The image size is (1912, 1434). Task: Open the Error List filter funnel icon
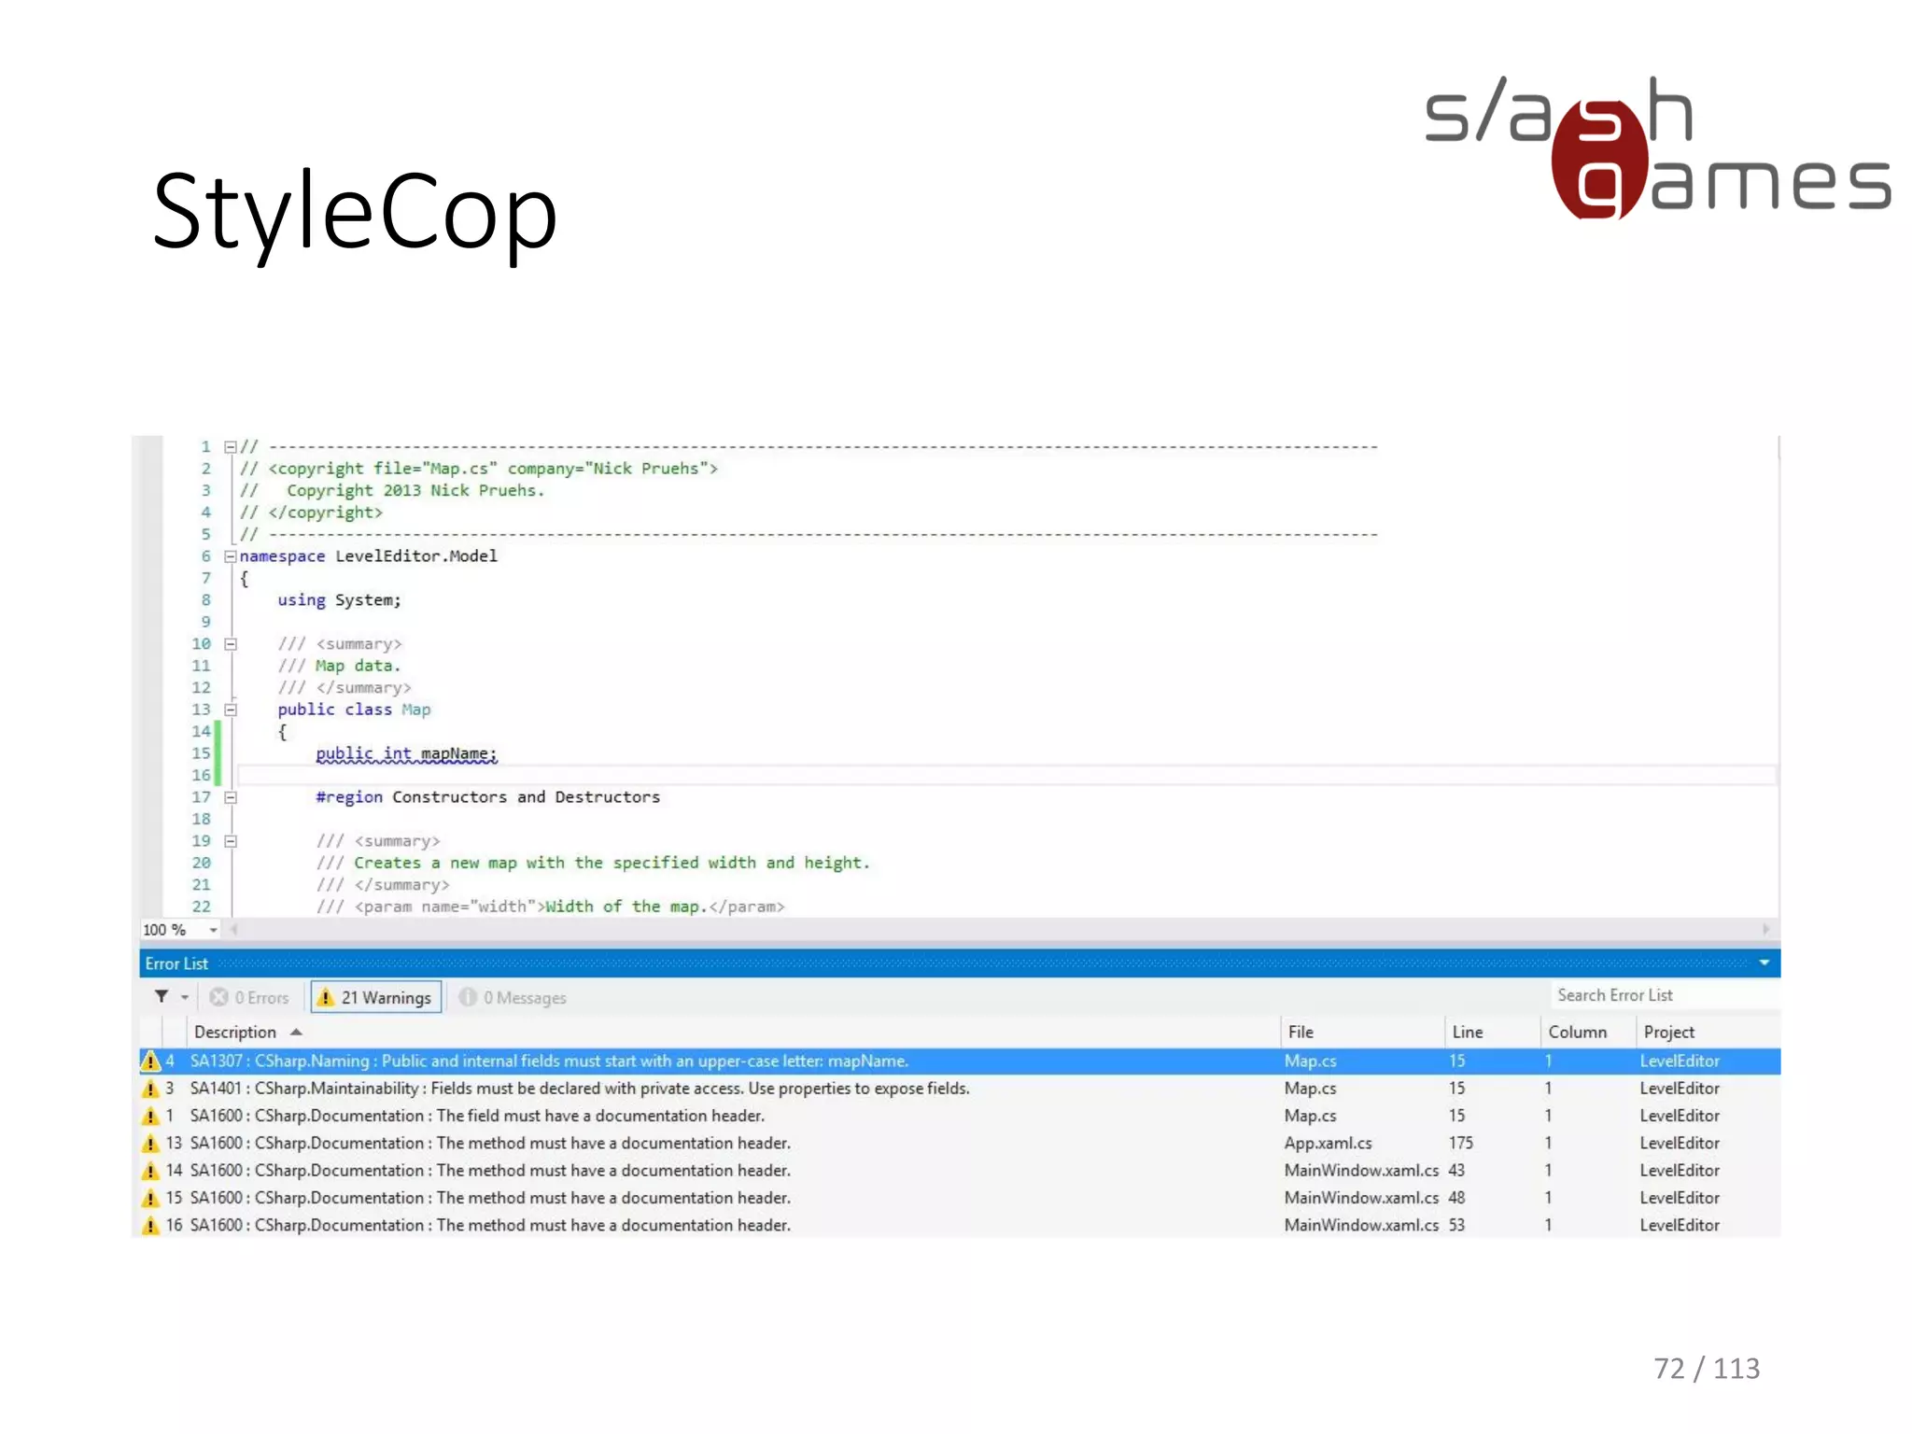tap(162, 997)
